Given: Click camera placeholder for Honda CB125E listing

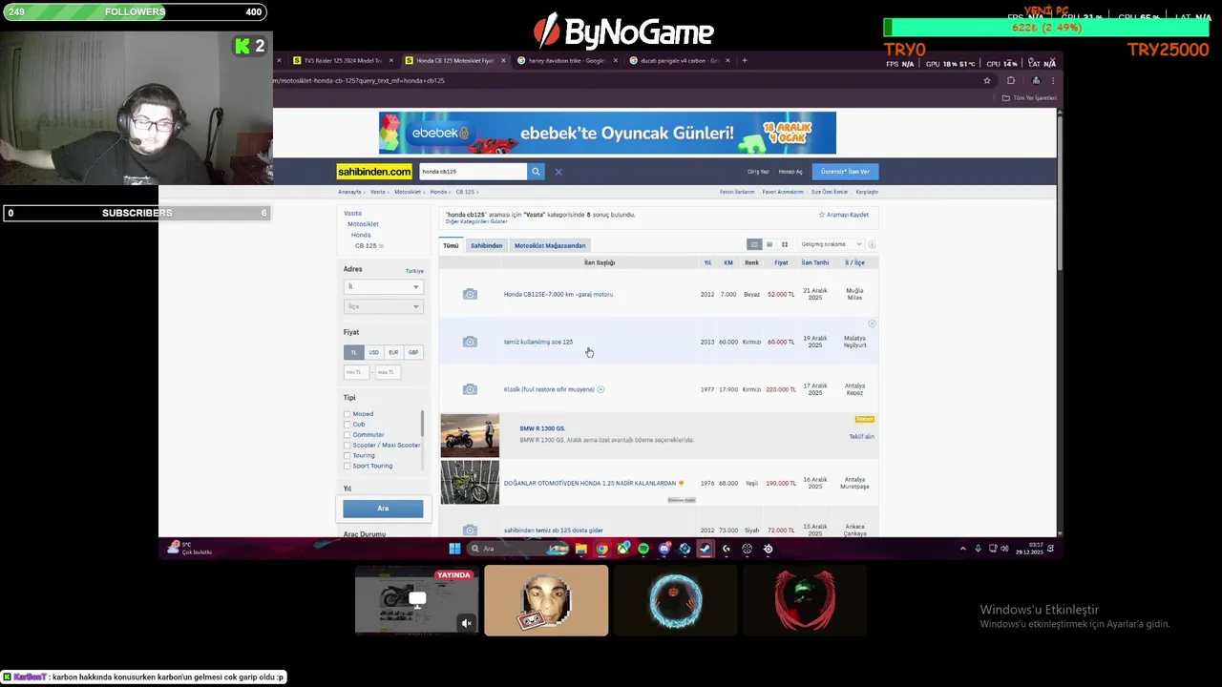Looking at the screenshot, I should [x=470, y=294].
